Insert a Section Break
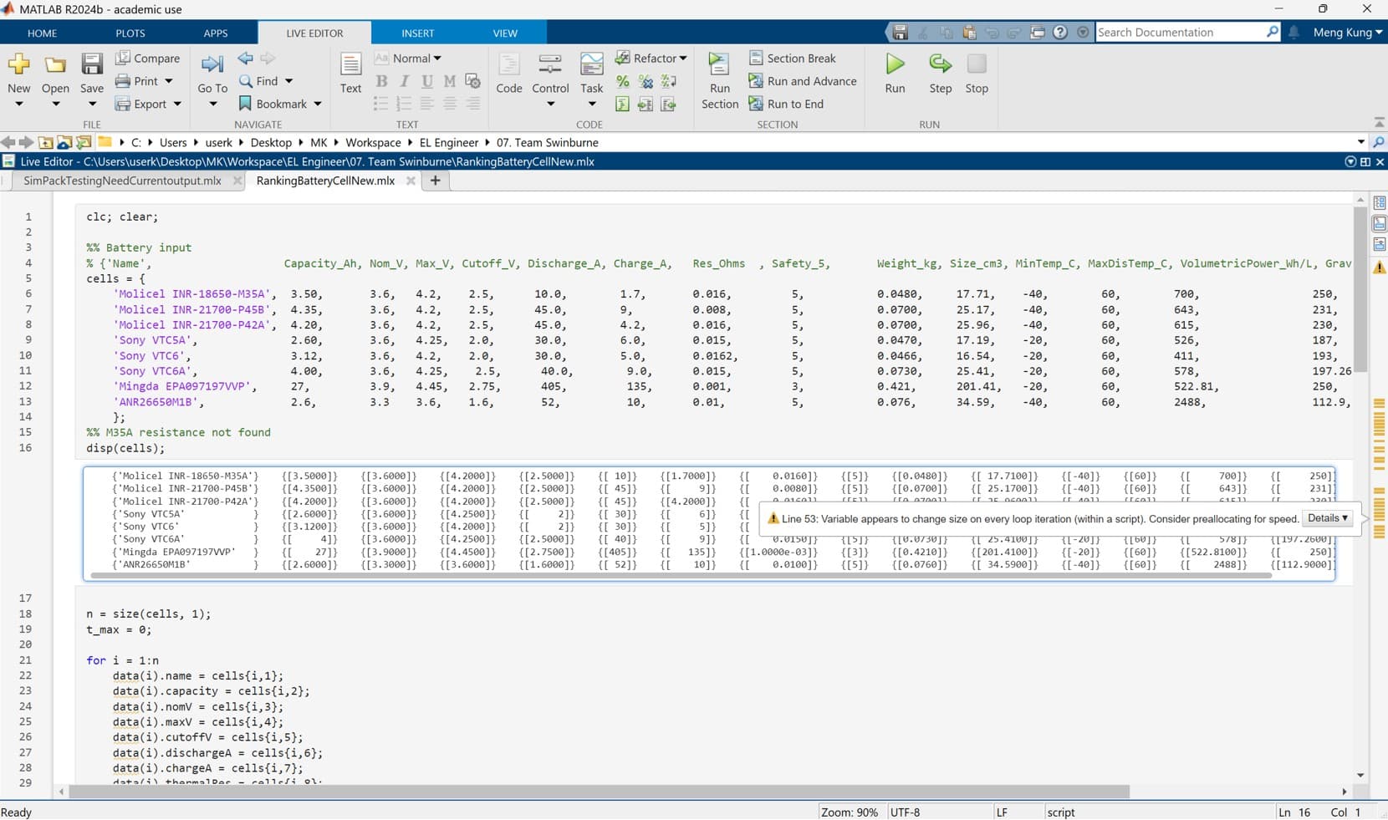1388x820 pixels. point(793,58)
